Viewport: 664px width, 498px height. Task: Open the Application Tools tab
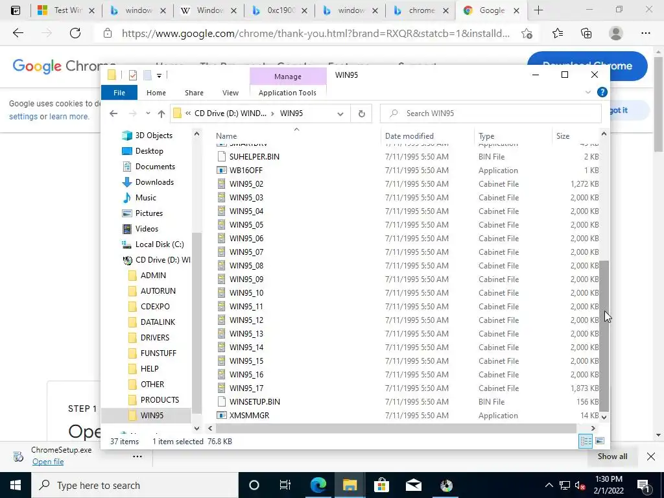tap(287, 93)
